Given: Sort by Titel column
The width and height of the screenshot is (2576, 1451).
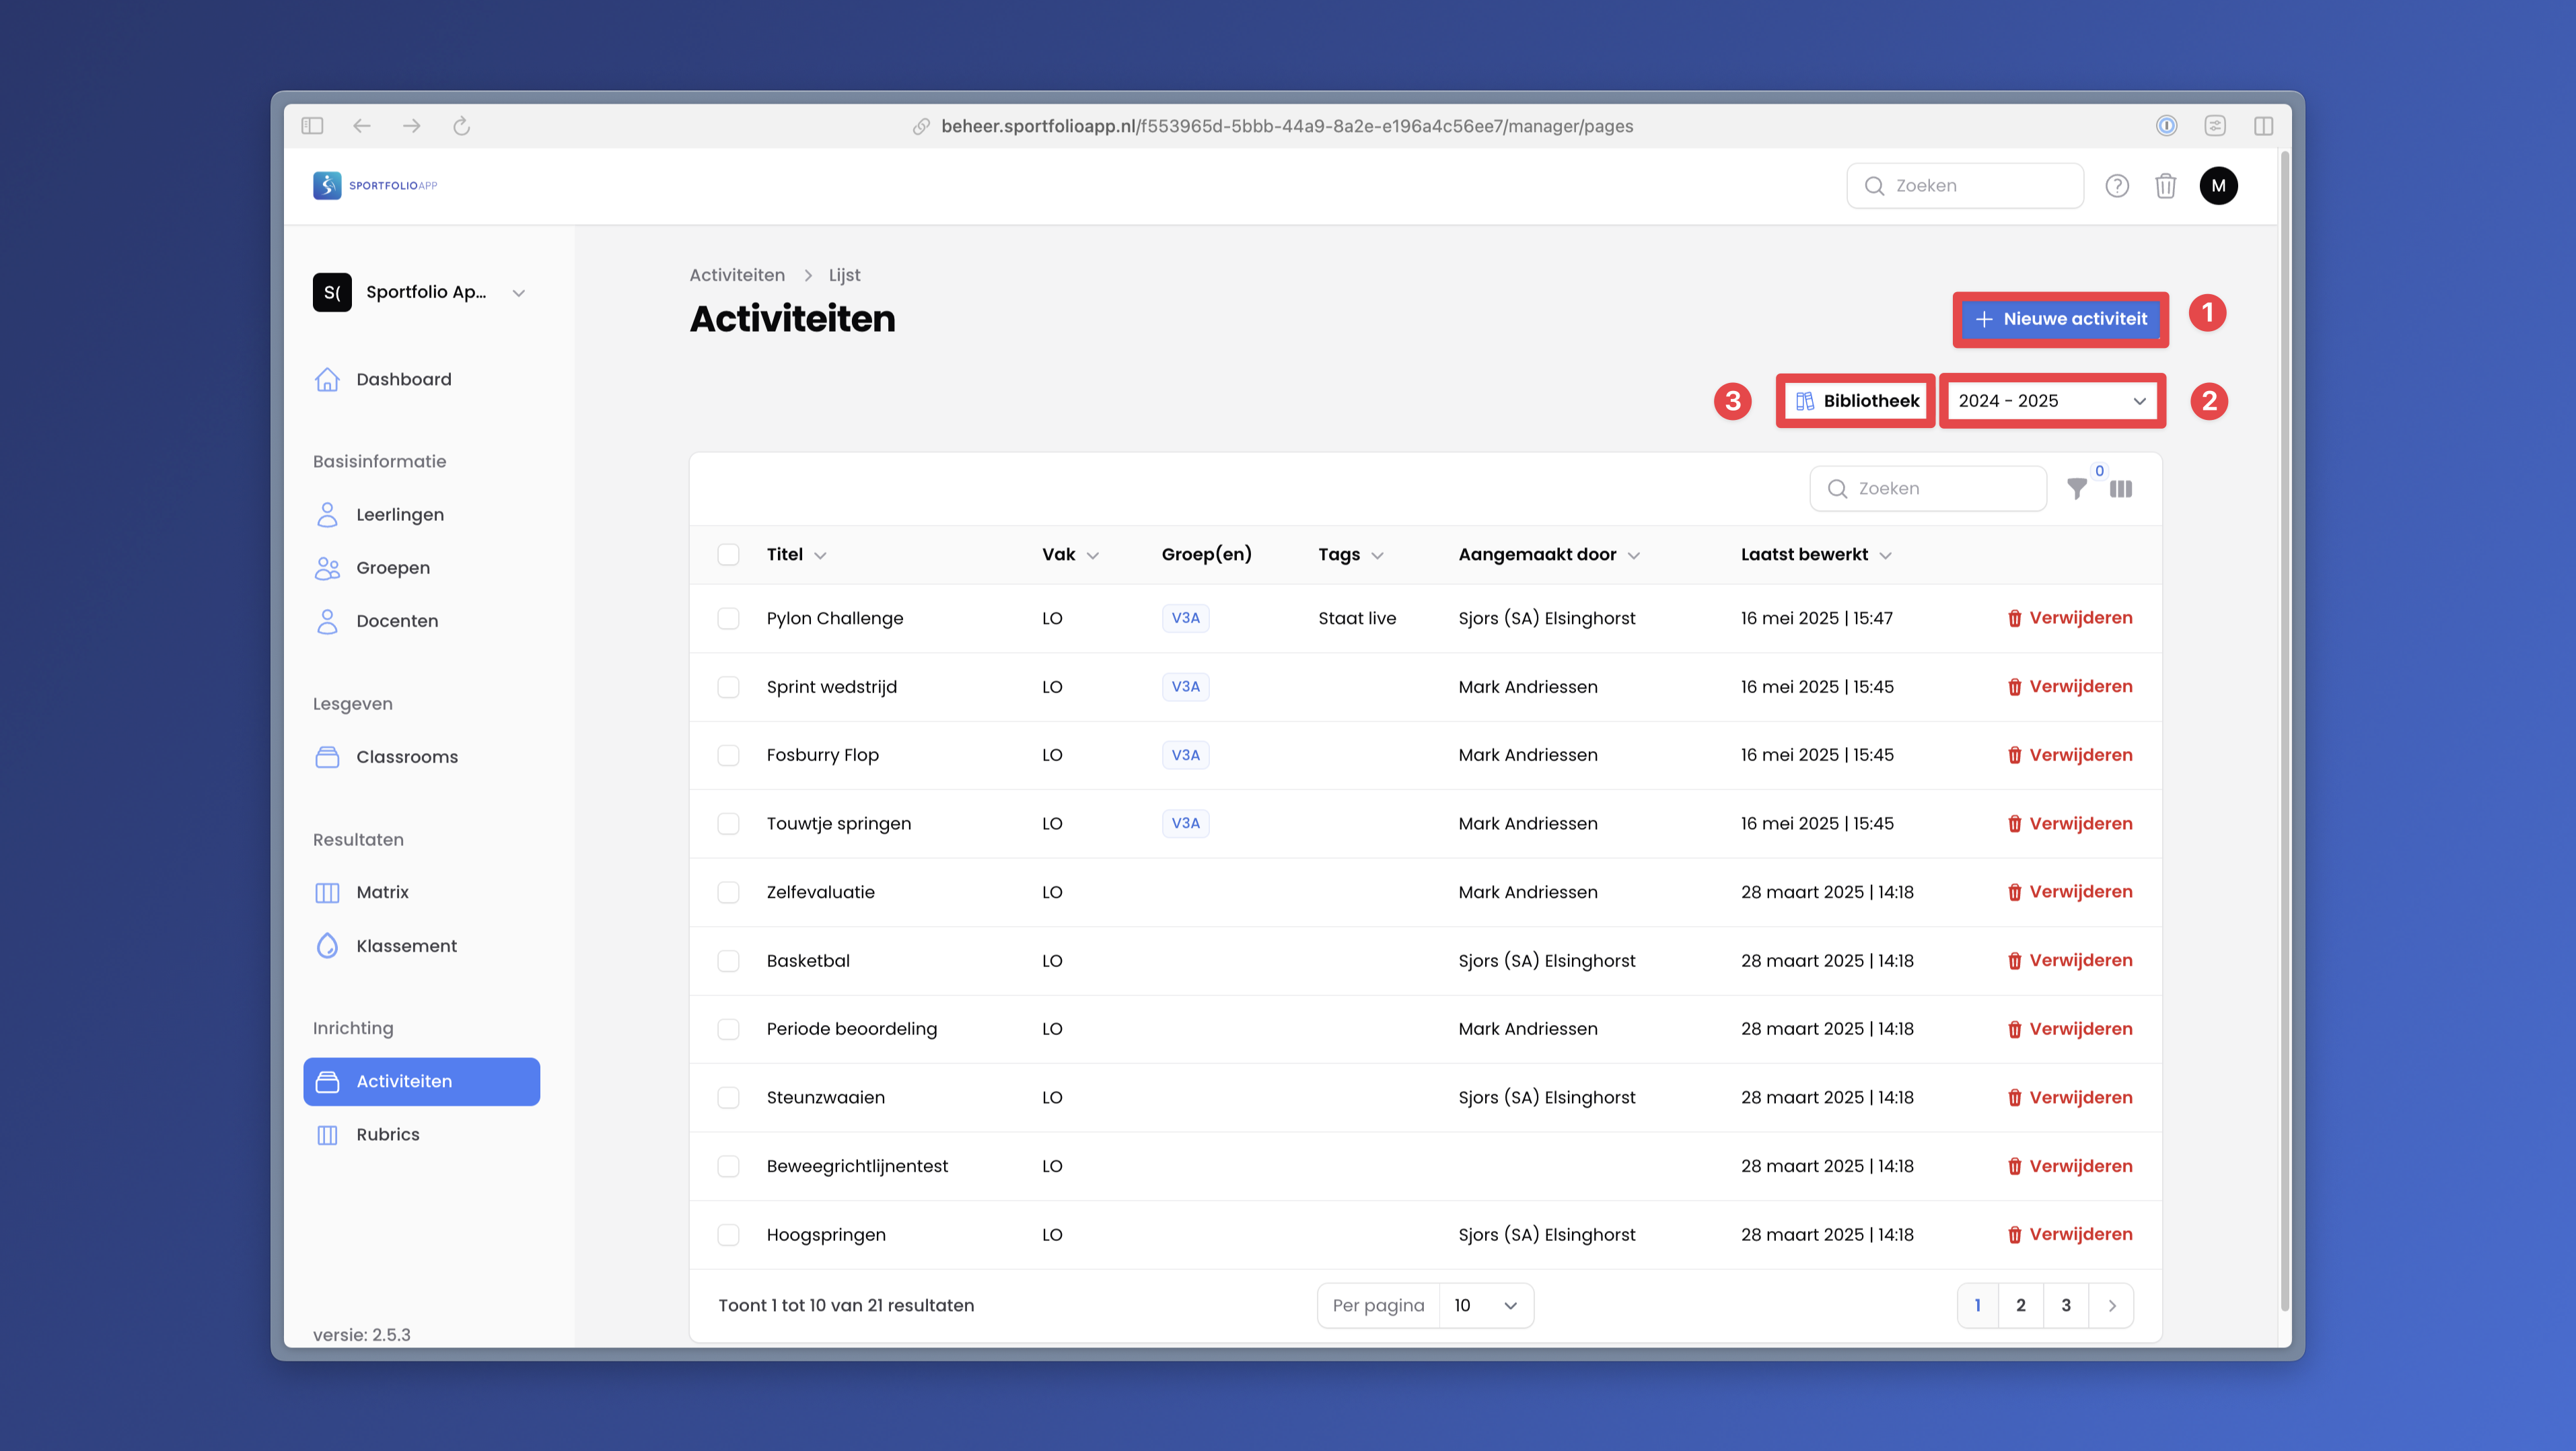Looking at the screenshot, I should pyautogui.click(x=796, y=555).
